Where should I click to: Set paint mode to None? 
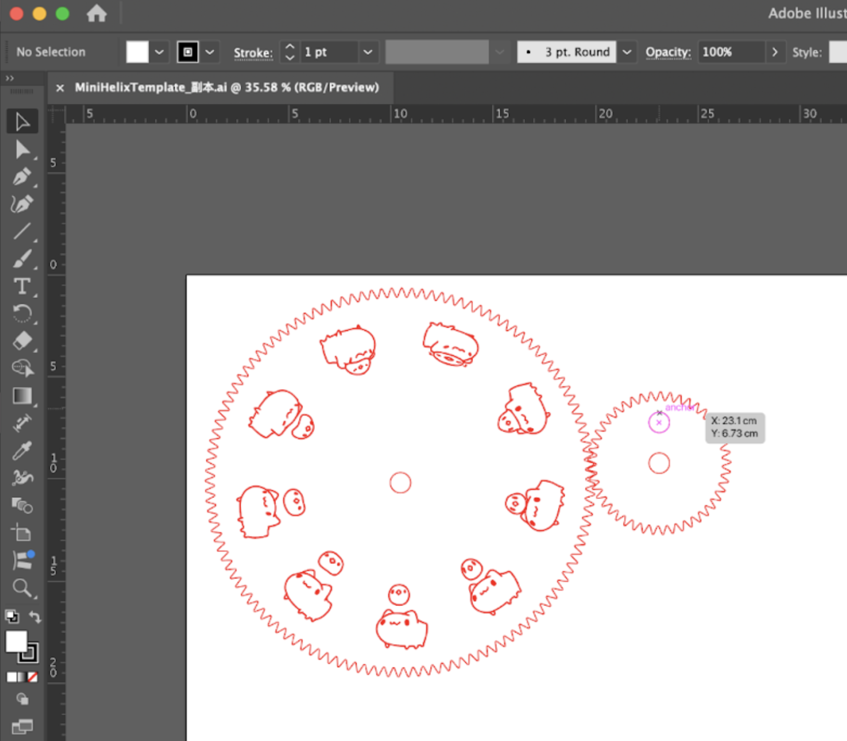33,677
